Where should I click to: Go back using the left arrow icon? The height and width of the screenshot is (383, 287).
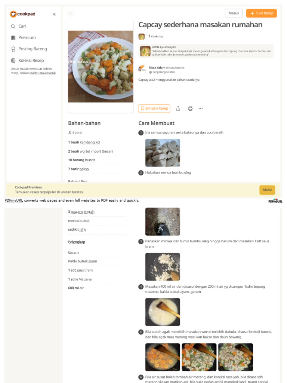click(71, 13)
